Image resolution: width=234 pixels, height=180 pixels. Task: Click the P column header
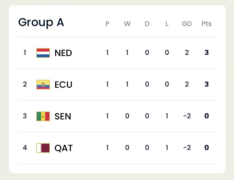coord(107,24)
